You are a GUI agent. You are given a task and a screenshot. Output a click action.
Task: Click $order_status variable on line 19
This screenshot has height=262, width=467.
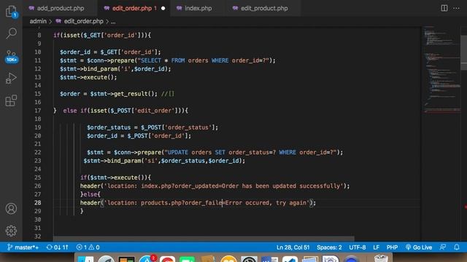(x=109, y=127)
